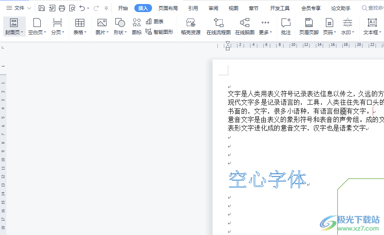Viewport: 384px width, 235px height.
Task: Open 稻壳资源 resources
Action: tap(191, 27)
